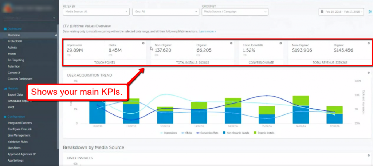The height and width of the screenshot is (166, 373).
Task: Toggle Organic Installs in chart legend
Action: point(264,133)
